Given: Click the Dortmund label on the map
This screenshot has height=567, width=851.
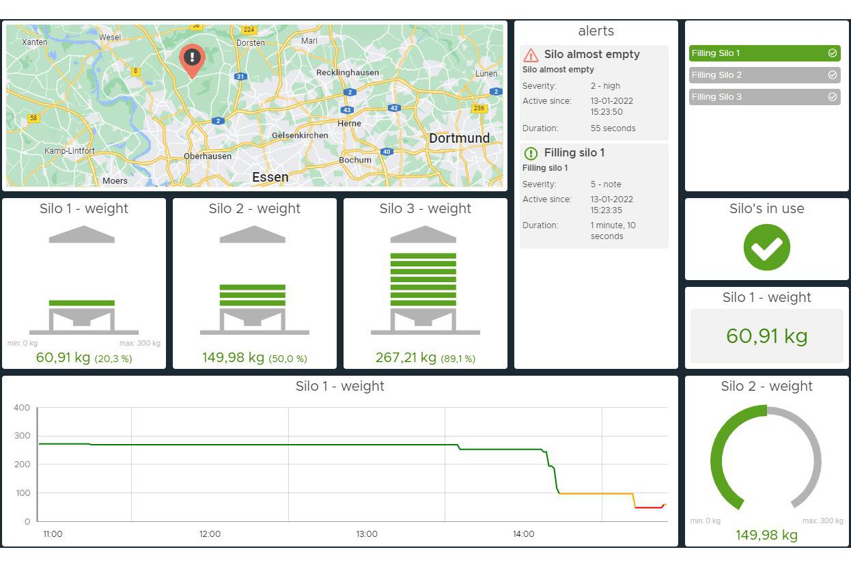Looking at the screenshot, I should [x=459, y=139].
